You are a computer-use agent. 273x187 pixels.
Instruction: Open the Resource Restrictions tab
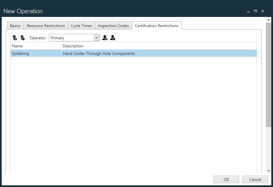pos(46,26)
